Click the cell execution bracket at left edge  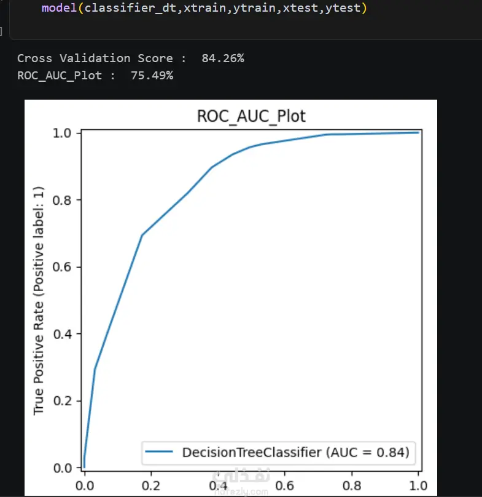pyautogui.click(x=1, y=31)
